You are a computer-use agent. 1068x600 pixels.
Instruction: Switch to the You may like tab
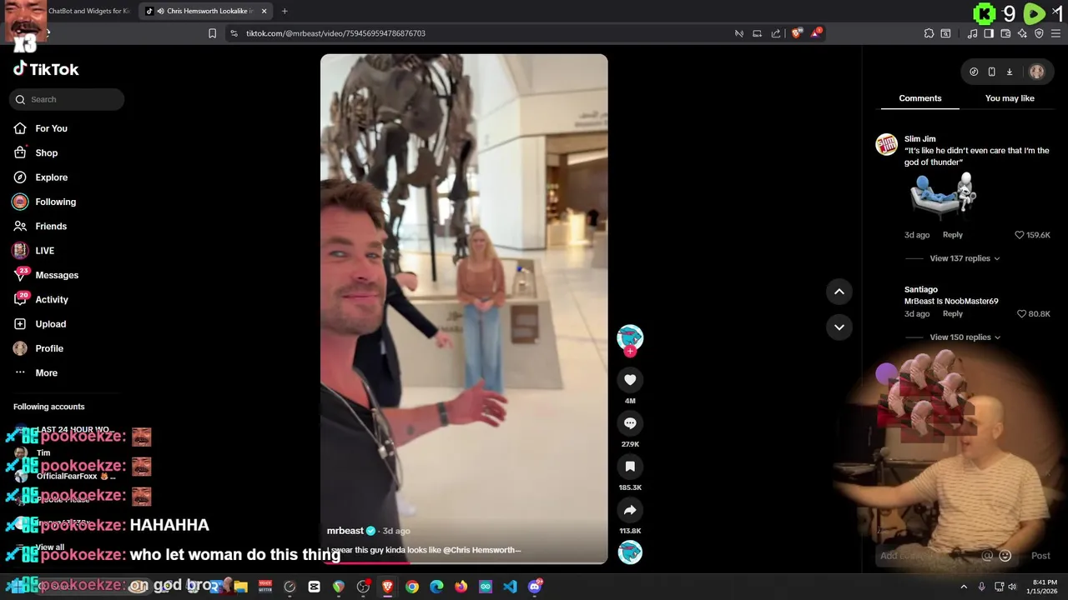(1010, 98)
